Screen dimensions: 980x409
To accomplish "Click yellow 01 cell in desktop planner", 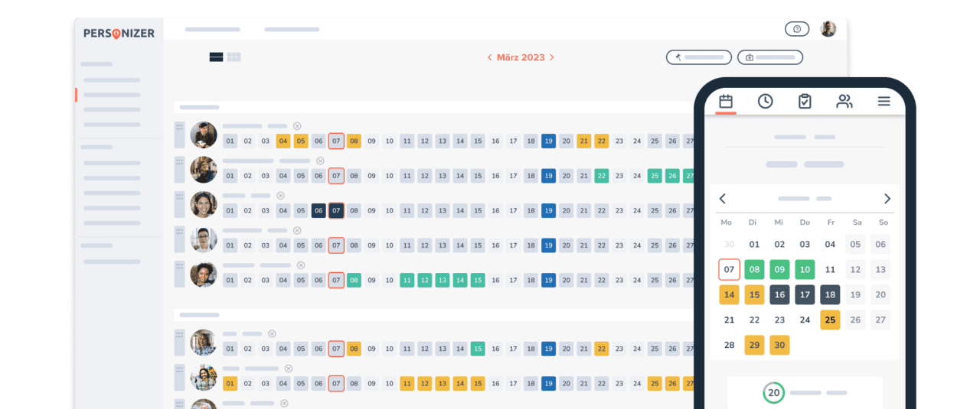I will (230, 383).
